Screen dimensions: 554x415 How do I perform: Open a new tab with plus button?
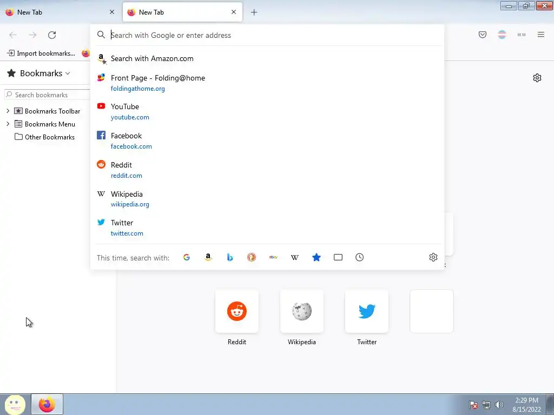[x=254, y=12]
